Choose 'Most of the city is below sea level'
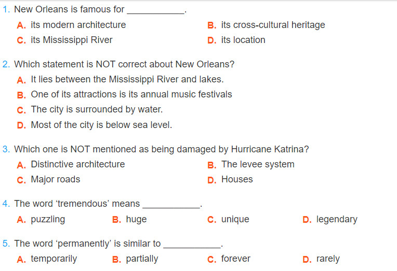 click(x=95, y=125)
